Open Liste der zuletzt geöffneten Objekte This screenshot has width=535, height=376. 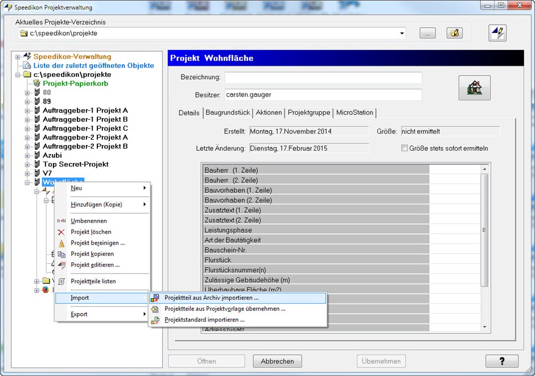click(x=93, y=65)
